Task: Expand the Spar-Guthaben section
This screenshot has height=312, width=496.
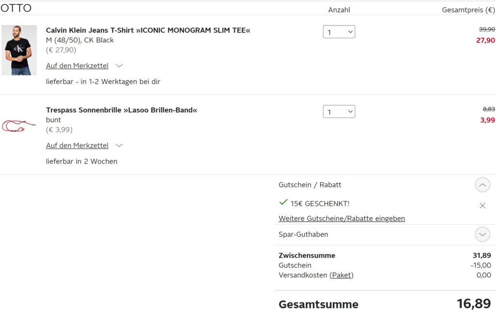Action: click(x=482, y=234)
